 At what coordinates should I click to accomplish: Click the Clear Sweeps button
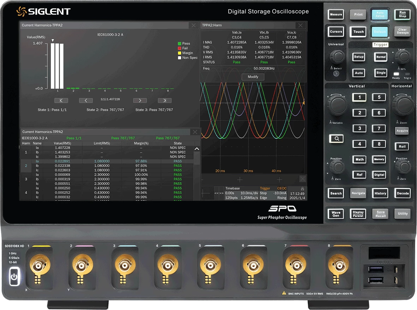[x=403, y=31]
